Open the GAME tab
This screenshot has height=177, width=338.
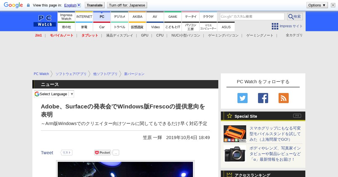173,17
